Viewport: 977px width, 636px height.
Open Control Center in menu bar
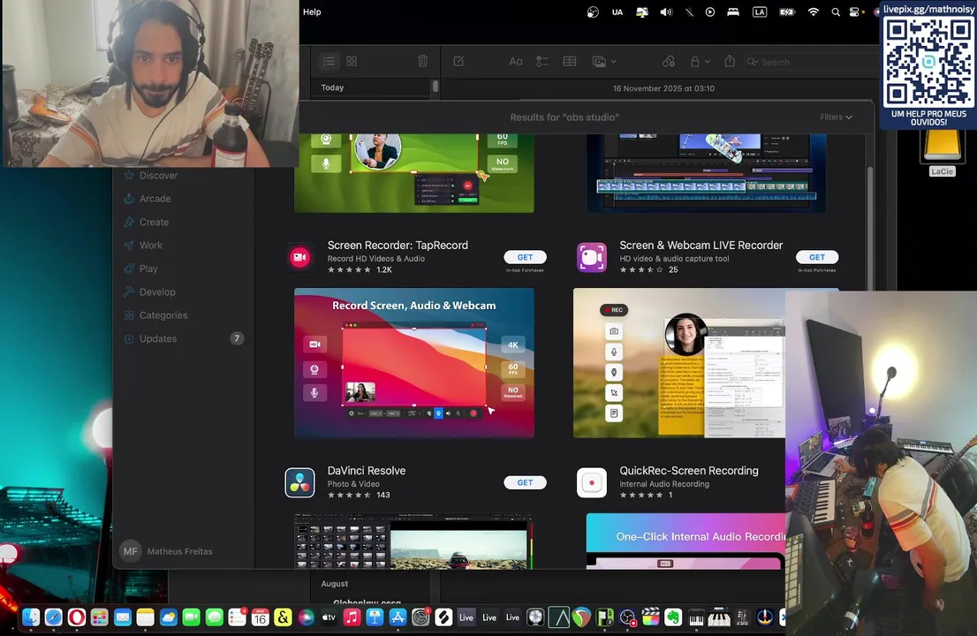point(853,11)
